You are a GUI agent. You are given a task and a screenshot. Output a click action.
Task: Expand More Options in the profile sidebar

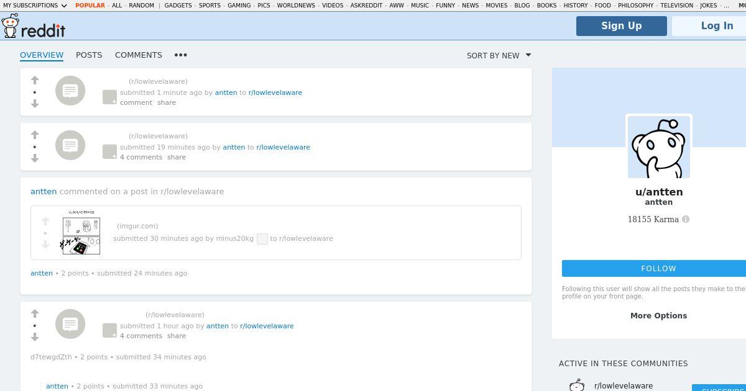click(658, 315)
